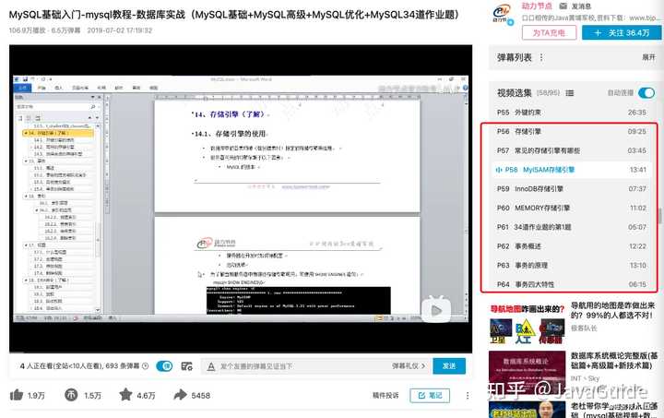Open more options dots beside 笔记
Viewport: 664px width, 418px height.
pyautogui.click(x=468, y=396)
